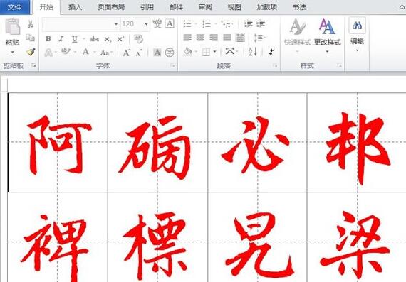Clear formatting with the eraser icon
406x282 pixels.
point(138,39)
